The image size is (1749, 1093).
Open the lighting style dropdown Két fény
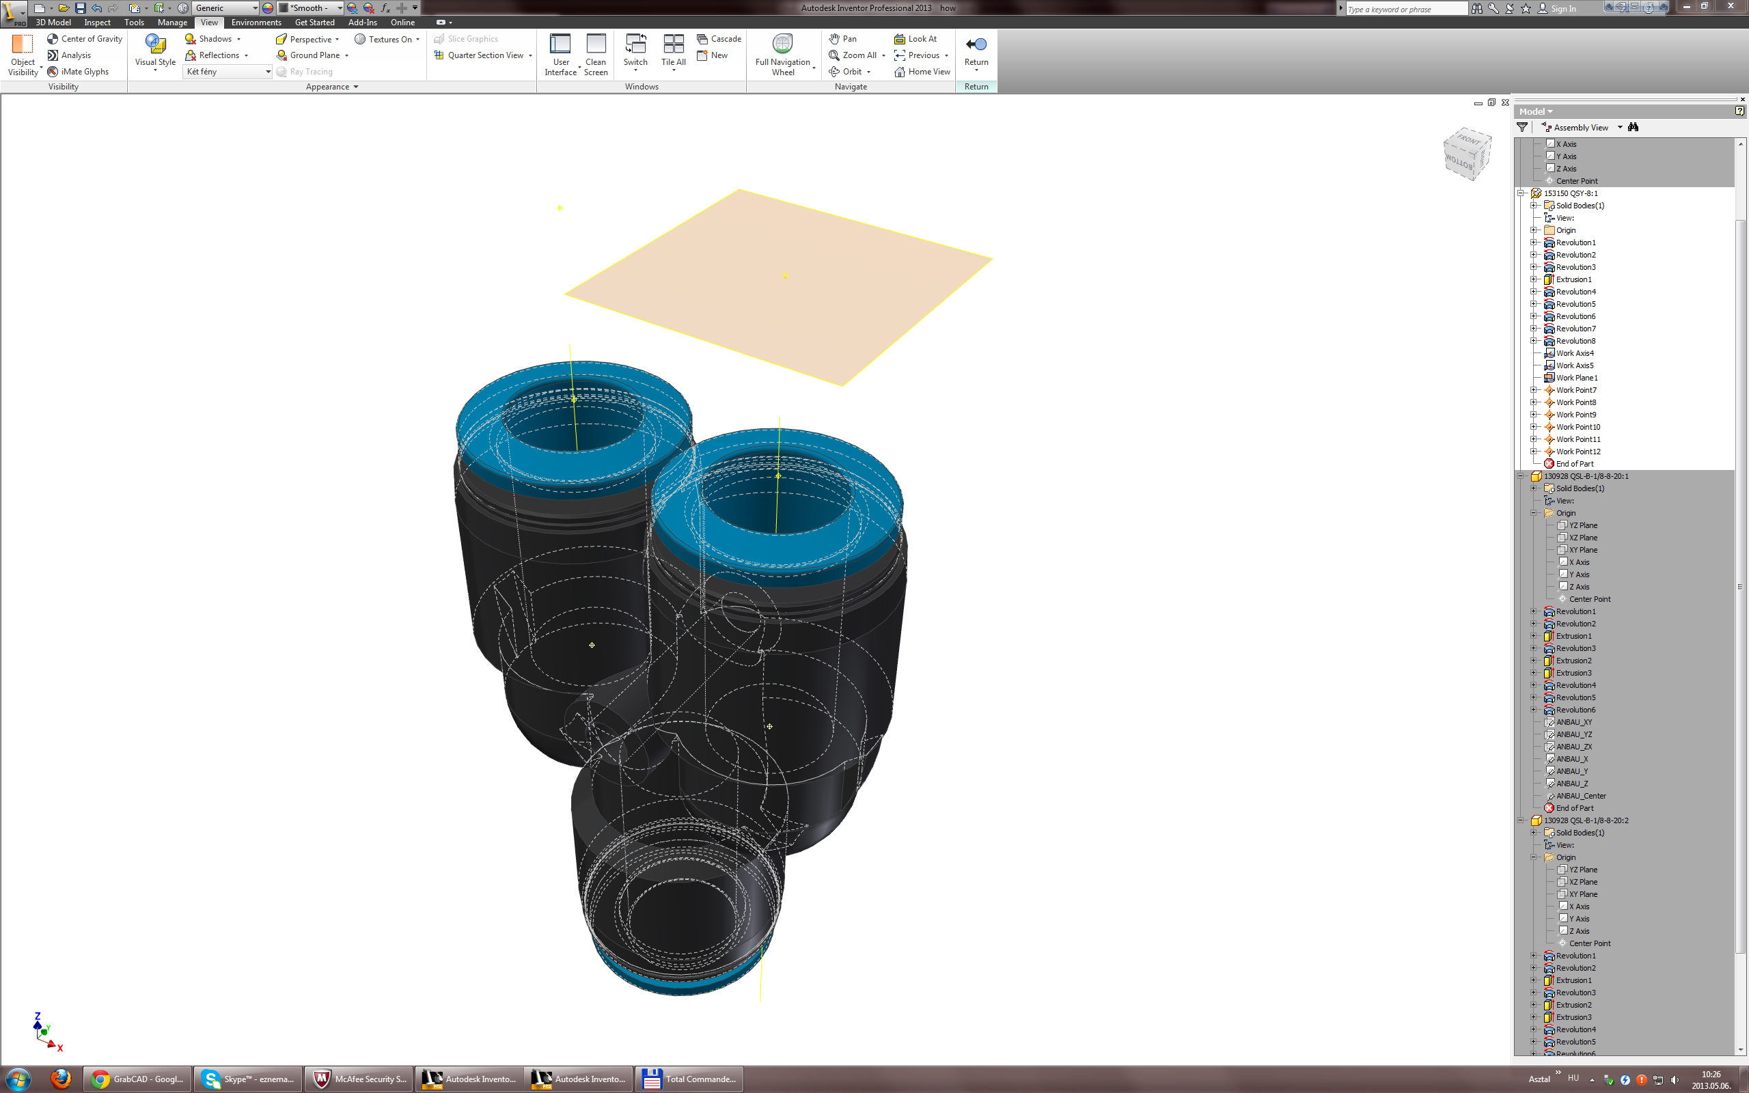[228, 72]
